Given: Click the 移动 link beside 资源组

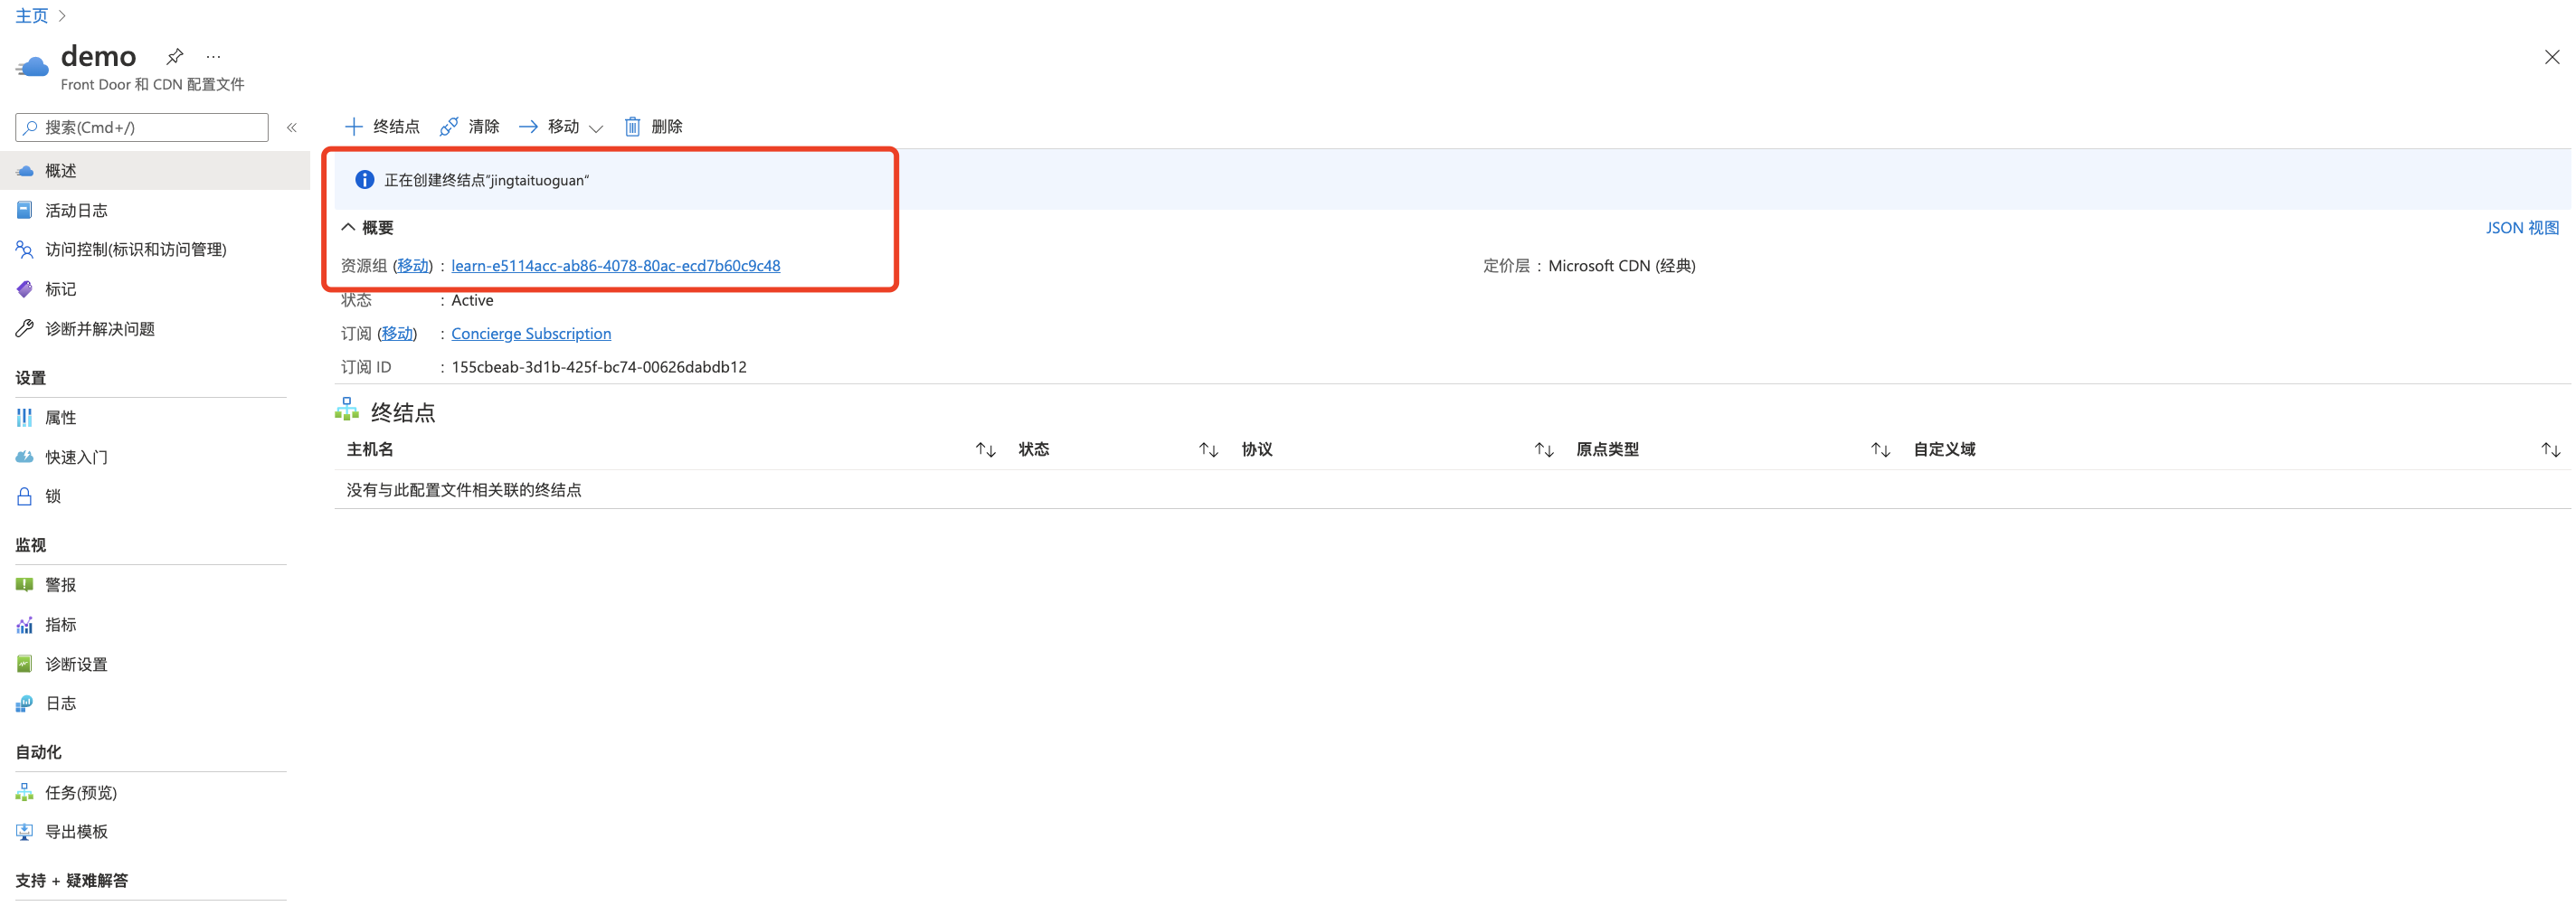Looking at the screenshot, I should [413, 265].
